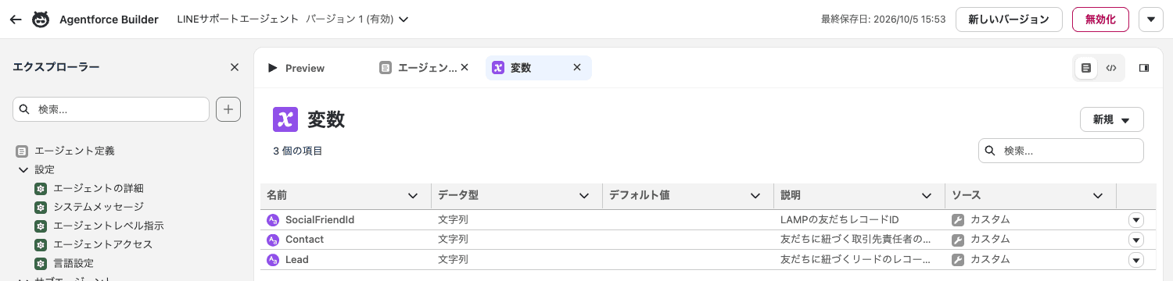Focus the explorer search field
Screen dimensions: 1173x281
click(x=111, y=109)
